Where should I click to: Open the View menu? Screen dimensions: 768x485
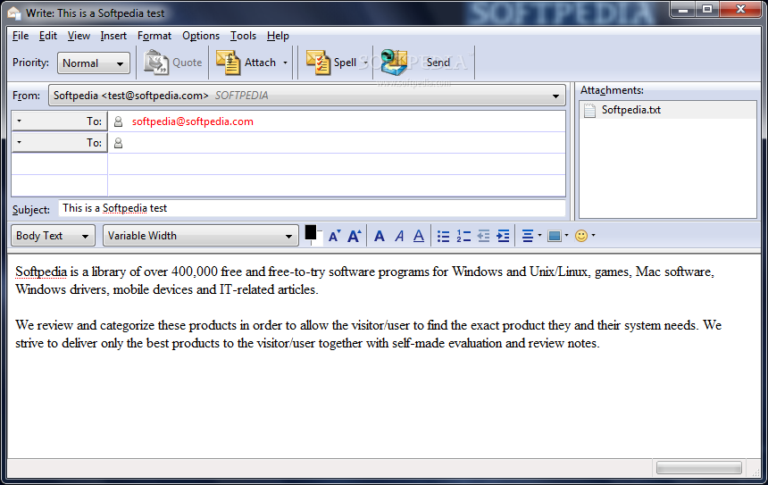[79, 36]
